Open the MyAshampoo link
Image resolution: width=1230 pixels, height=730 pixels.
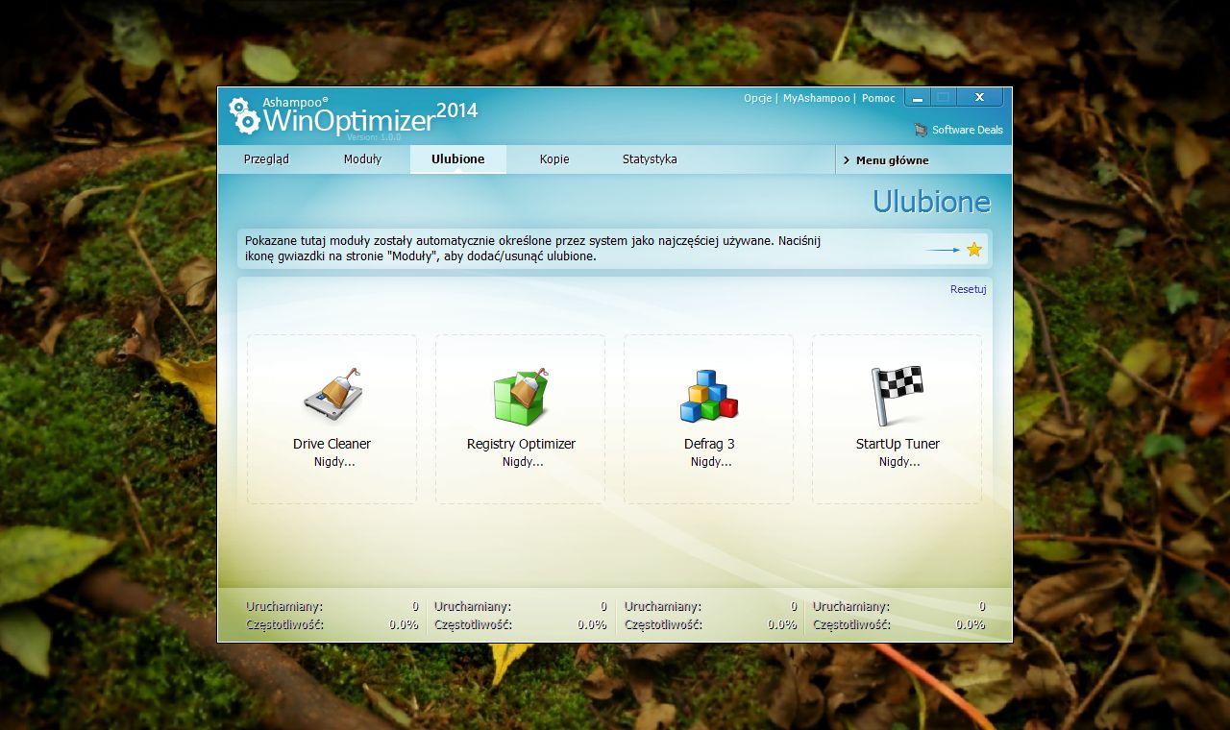click(816, 98)
